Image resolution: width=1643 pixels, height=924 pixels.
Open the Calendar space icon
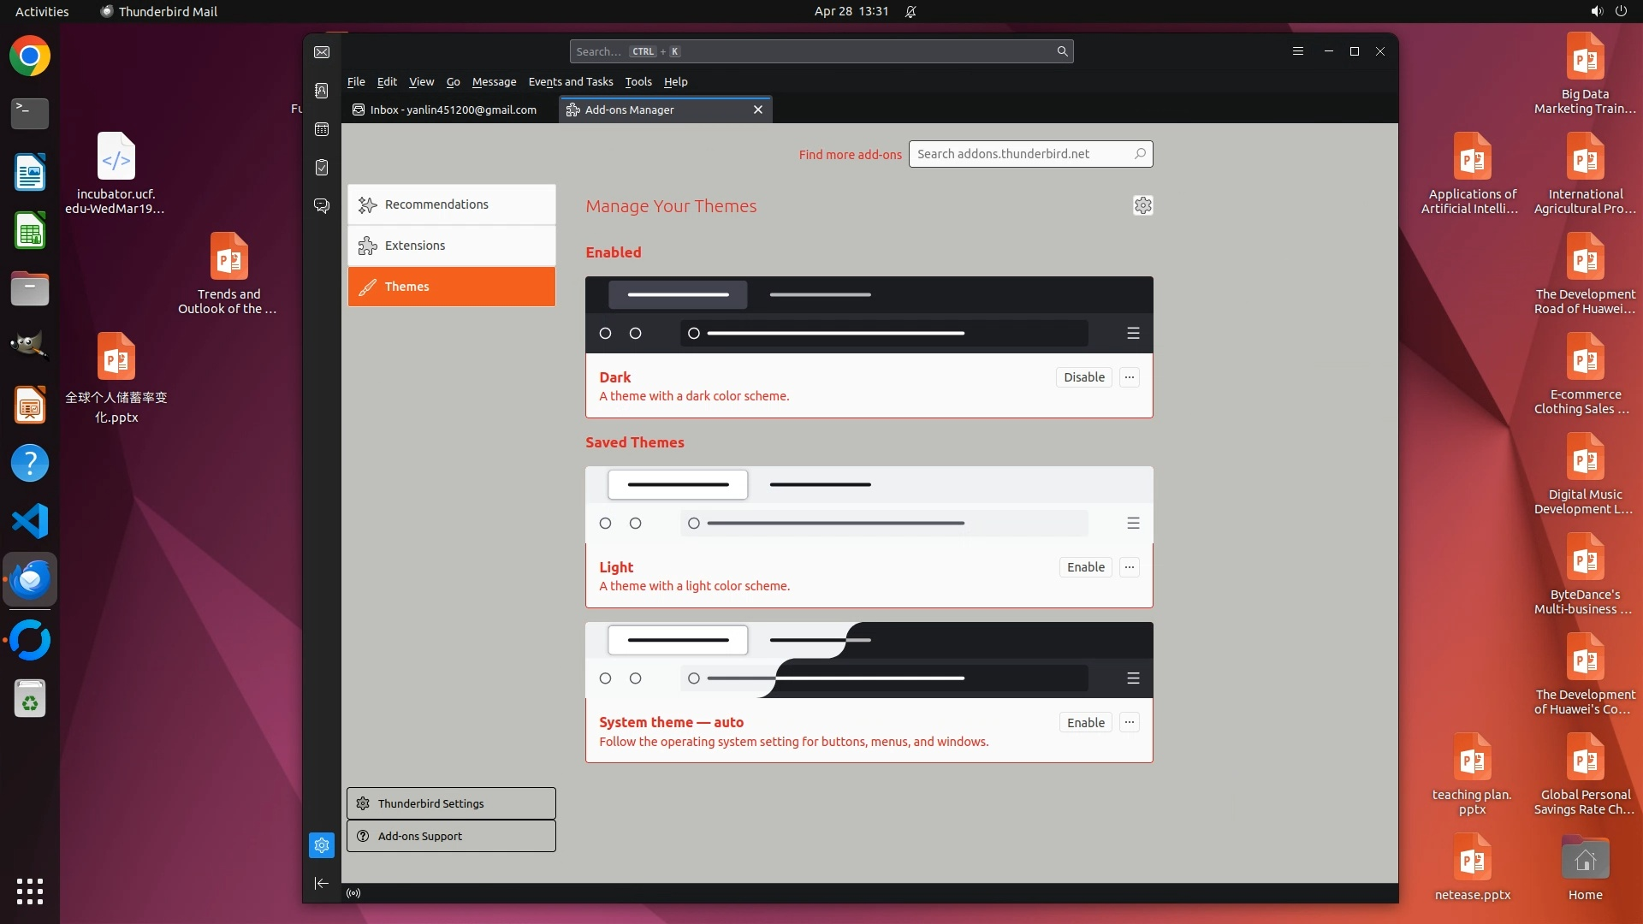322,129
